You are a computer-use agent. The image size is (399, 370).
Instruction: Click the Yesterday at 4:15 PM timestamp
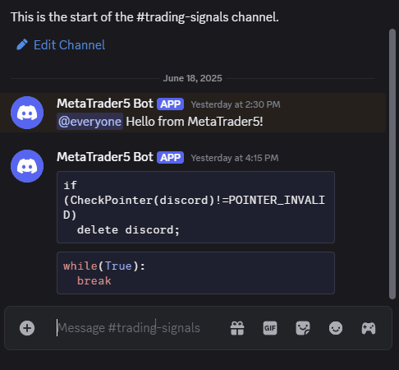click(235, 158)
